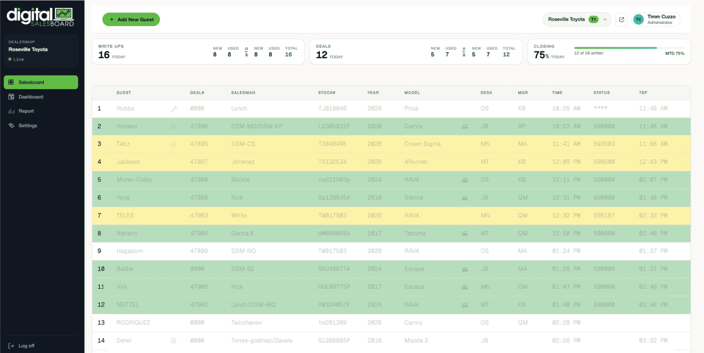Open the external link icon in header

621,19
